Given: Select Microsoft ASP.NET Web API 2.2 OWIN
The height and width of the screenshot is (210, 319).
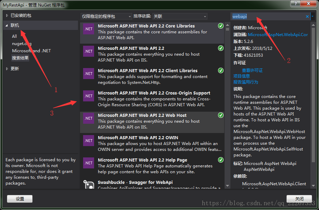Looking at the screenshot, I should (x=152, y=144).
